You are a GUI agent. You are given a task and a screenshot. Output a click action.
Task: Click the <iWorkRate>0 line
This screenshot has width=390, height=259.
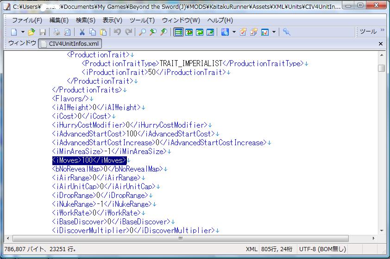[x=96, y=213]
